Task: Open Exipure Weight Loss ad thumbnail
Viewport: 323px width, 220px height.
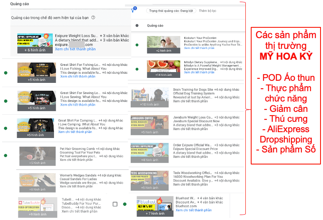Action: pyautogui.click(x=35, y=43)
